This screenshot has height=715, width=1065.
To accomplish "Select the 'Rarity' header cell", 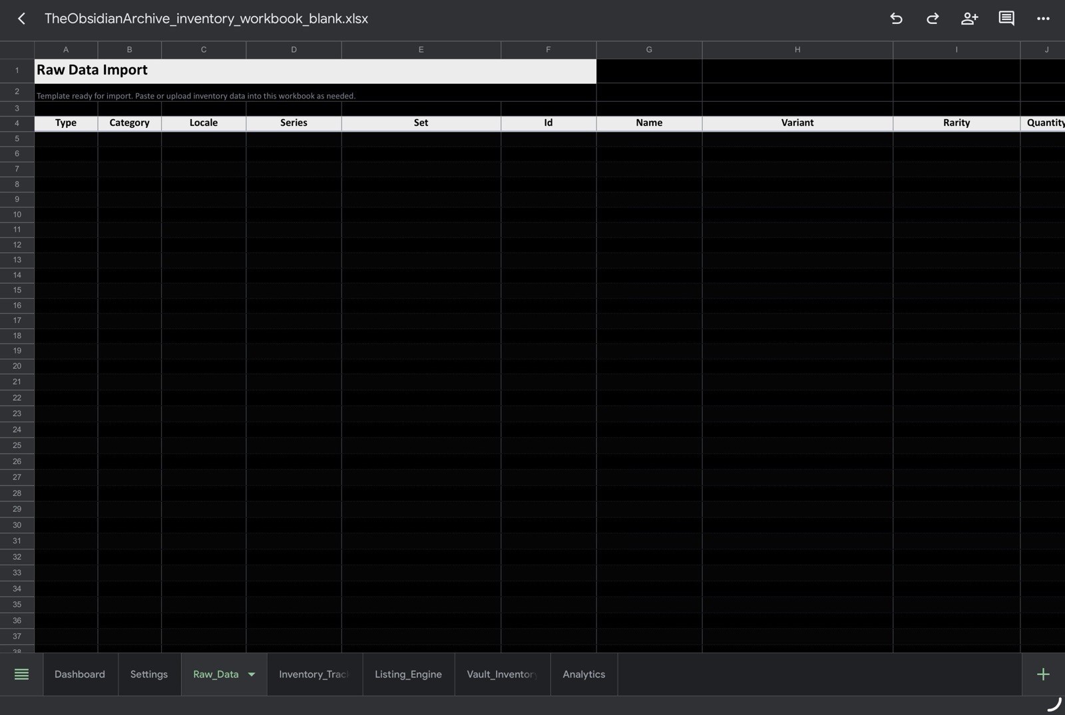I will pos(957,123).
